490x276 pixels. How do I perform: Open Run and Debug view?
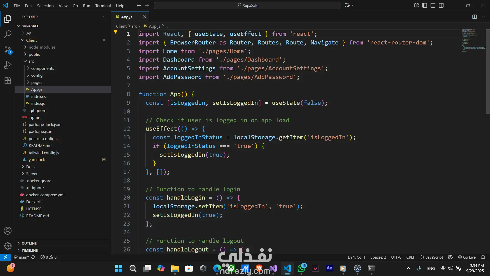(8, 65)
